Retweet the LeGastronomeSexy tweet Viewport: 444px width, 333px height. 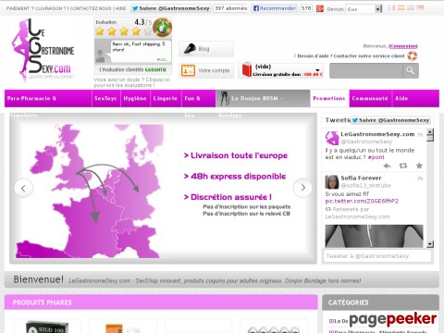coord(403,166)
